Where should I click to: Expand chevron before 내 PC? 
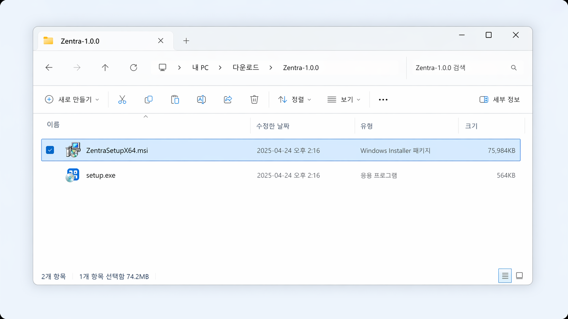(x=179, y=67)
